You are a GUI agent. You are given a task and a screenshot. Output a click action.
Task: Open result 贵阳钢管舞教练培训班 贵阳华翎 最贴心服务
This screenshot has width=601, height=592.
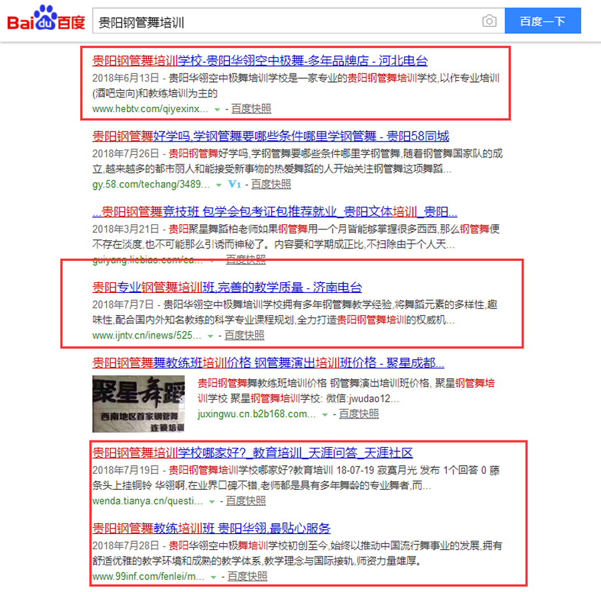pyautogui.click(x=211, y=529)
